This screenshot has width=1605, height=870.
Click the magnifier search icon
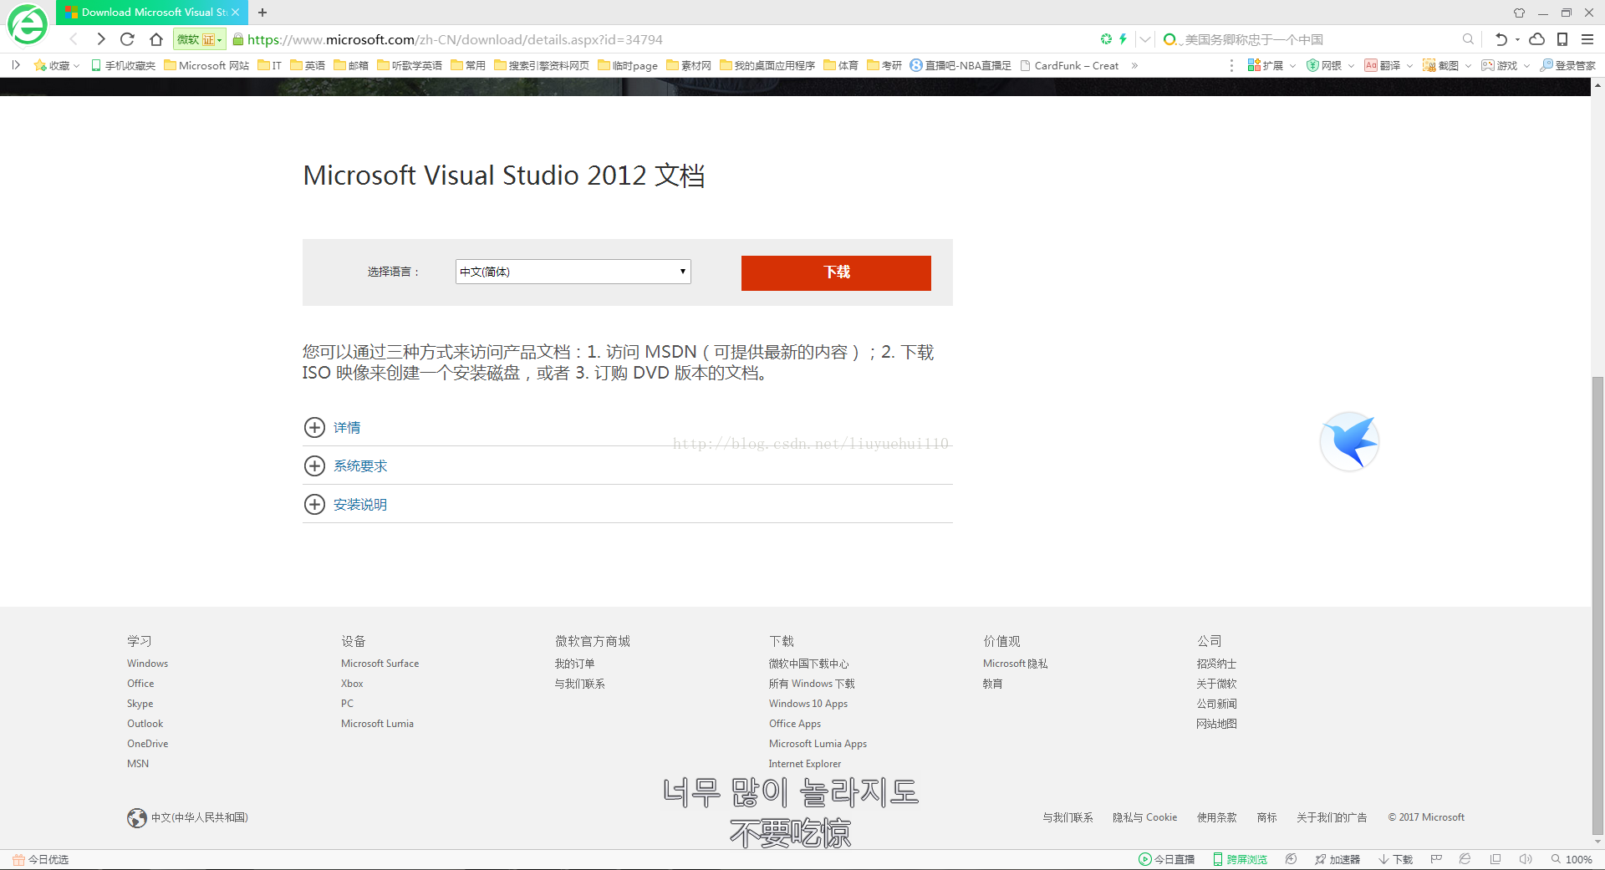click(x=1468, y=39)
